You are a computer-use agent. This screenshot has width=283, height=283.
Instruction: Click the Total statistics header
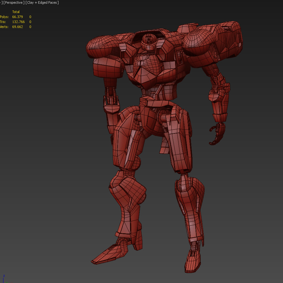click(16, 12)
